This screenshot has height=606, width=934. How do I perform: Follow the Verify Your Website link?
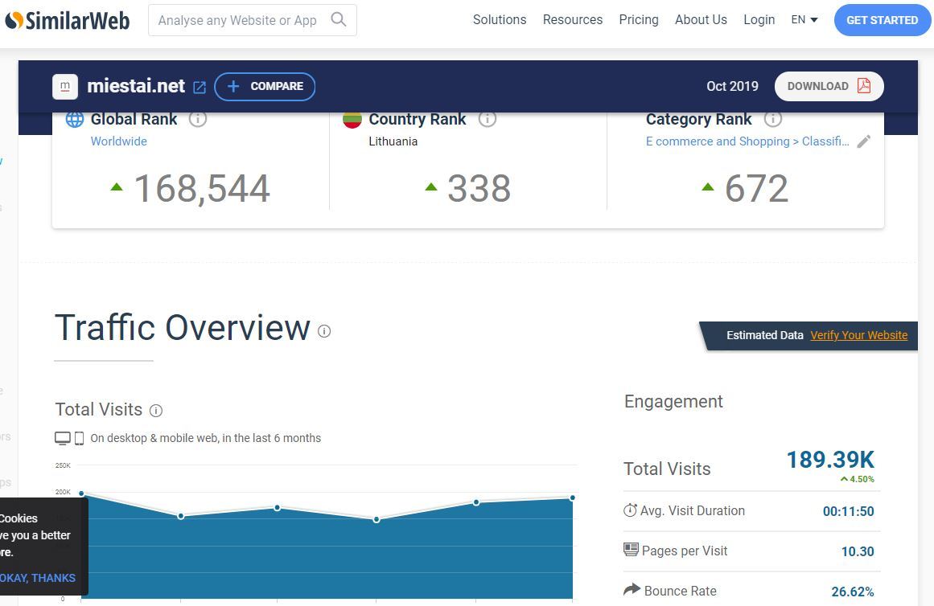[858, 335]
